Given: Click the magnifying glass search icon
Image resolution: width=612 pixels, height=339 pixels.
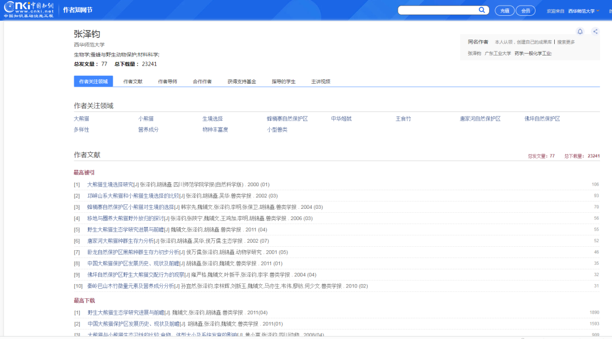Looking at the screenshot, I should tap(482, 10).
